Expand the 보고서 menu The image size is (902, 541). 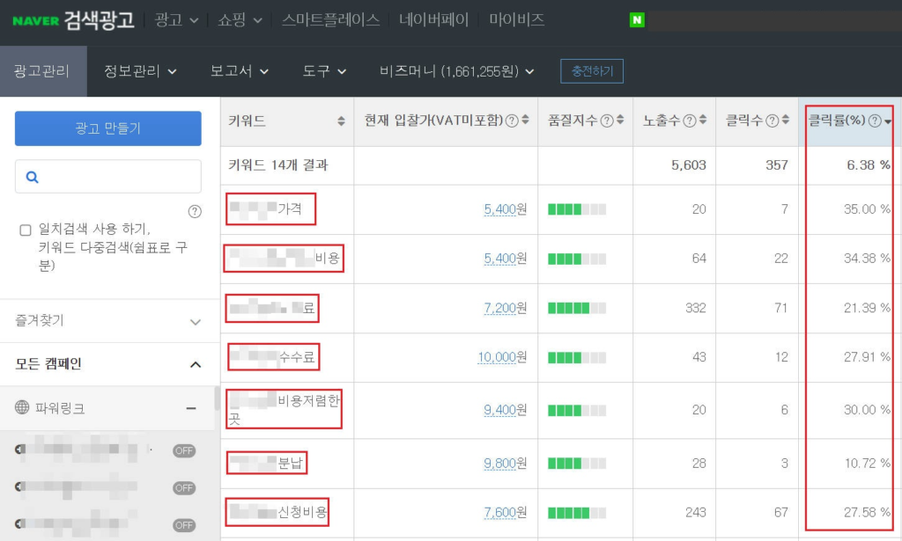click(240, 71)
